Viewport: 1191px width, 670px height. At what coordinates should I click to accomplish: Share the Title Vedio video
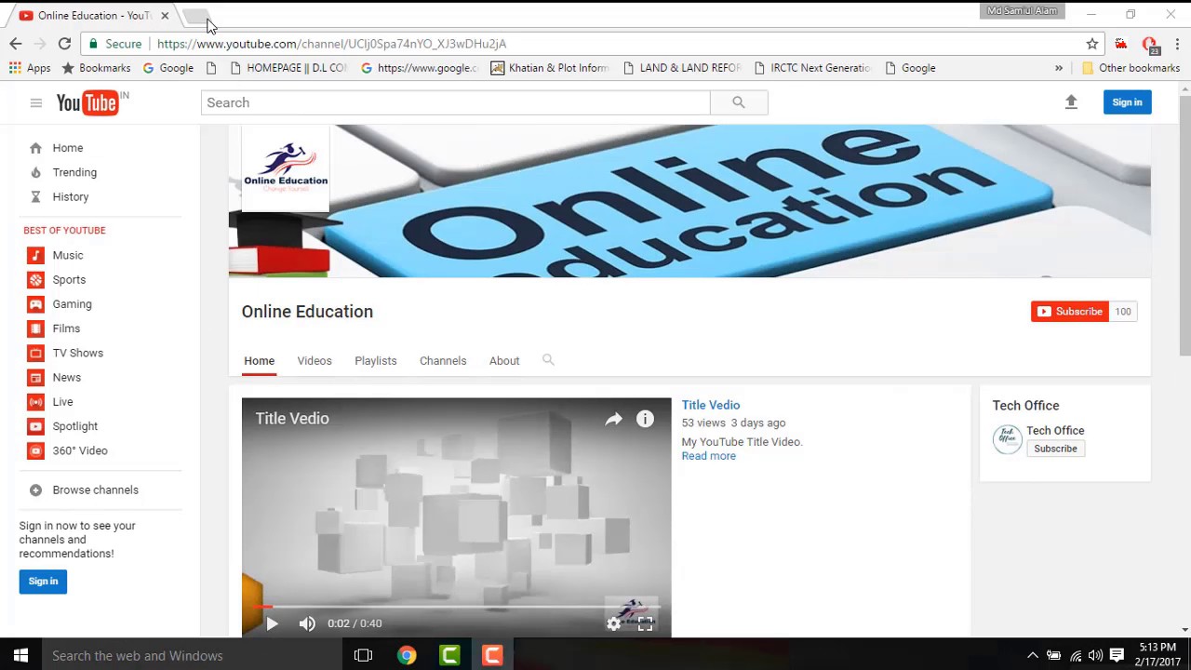click(x=613, y=420)
